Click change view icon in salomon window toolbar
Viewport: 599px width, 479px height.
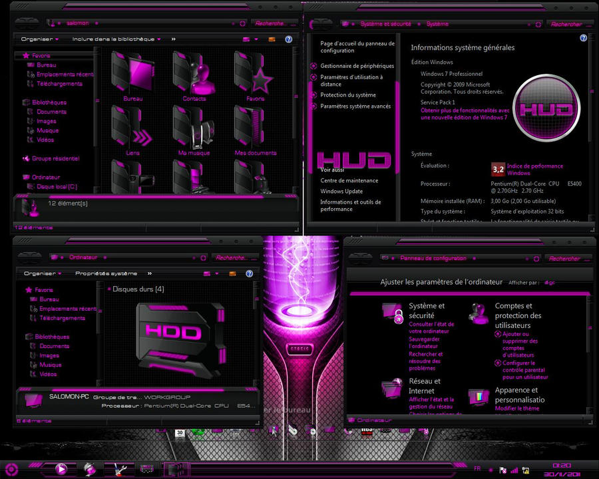click(x=246, y=39)
